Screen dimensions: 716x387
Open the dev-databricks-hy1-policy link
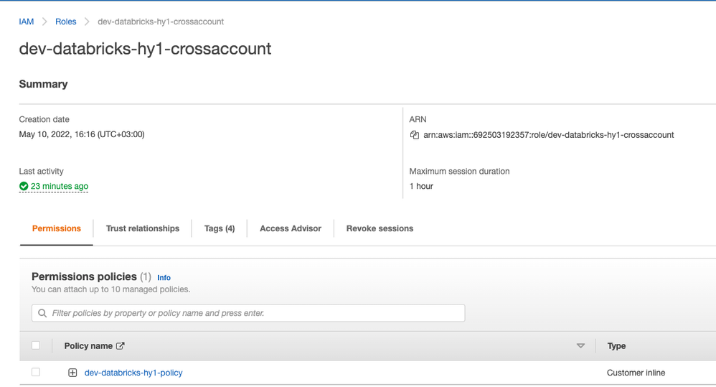click(133, 373)
